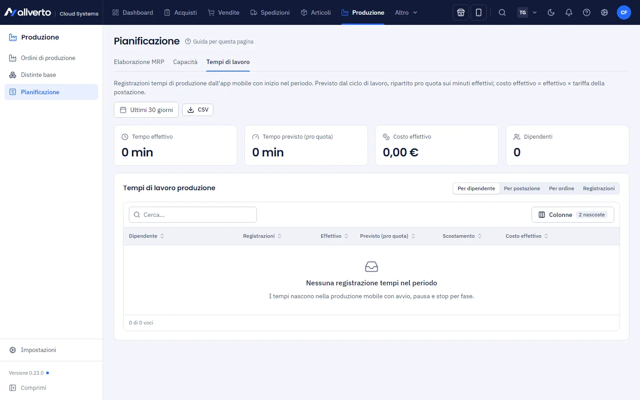This screenshot has width=640, height=400.
Task: Sort by Dipendente column
Action: (x=147, y=236)
